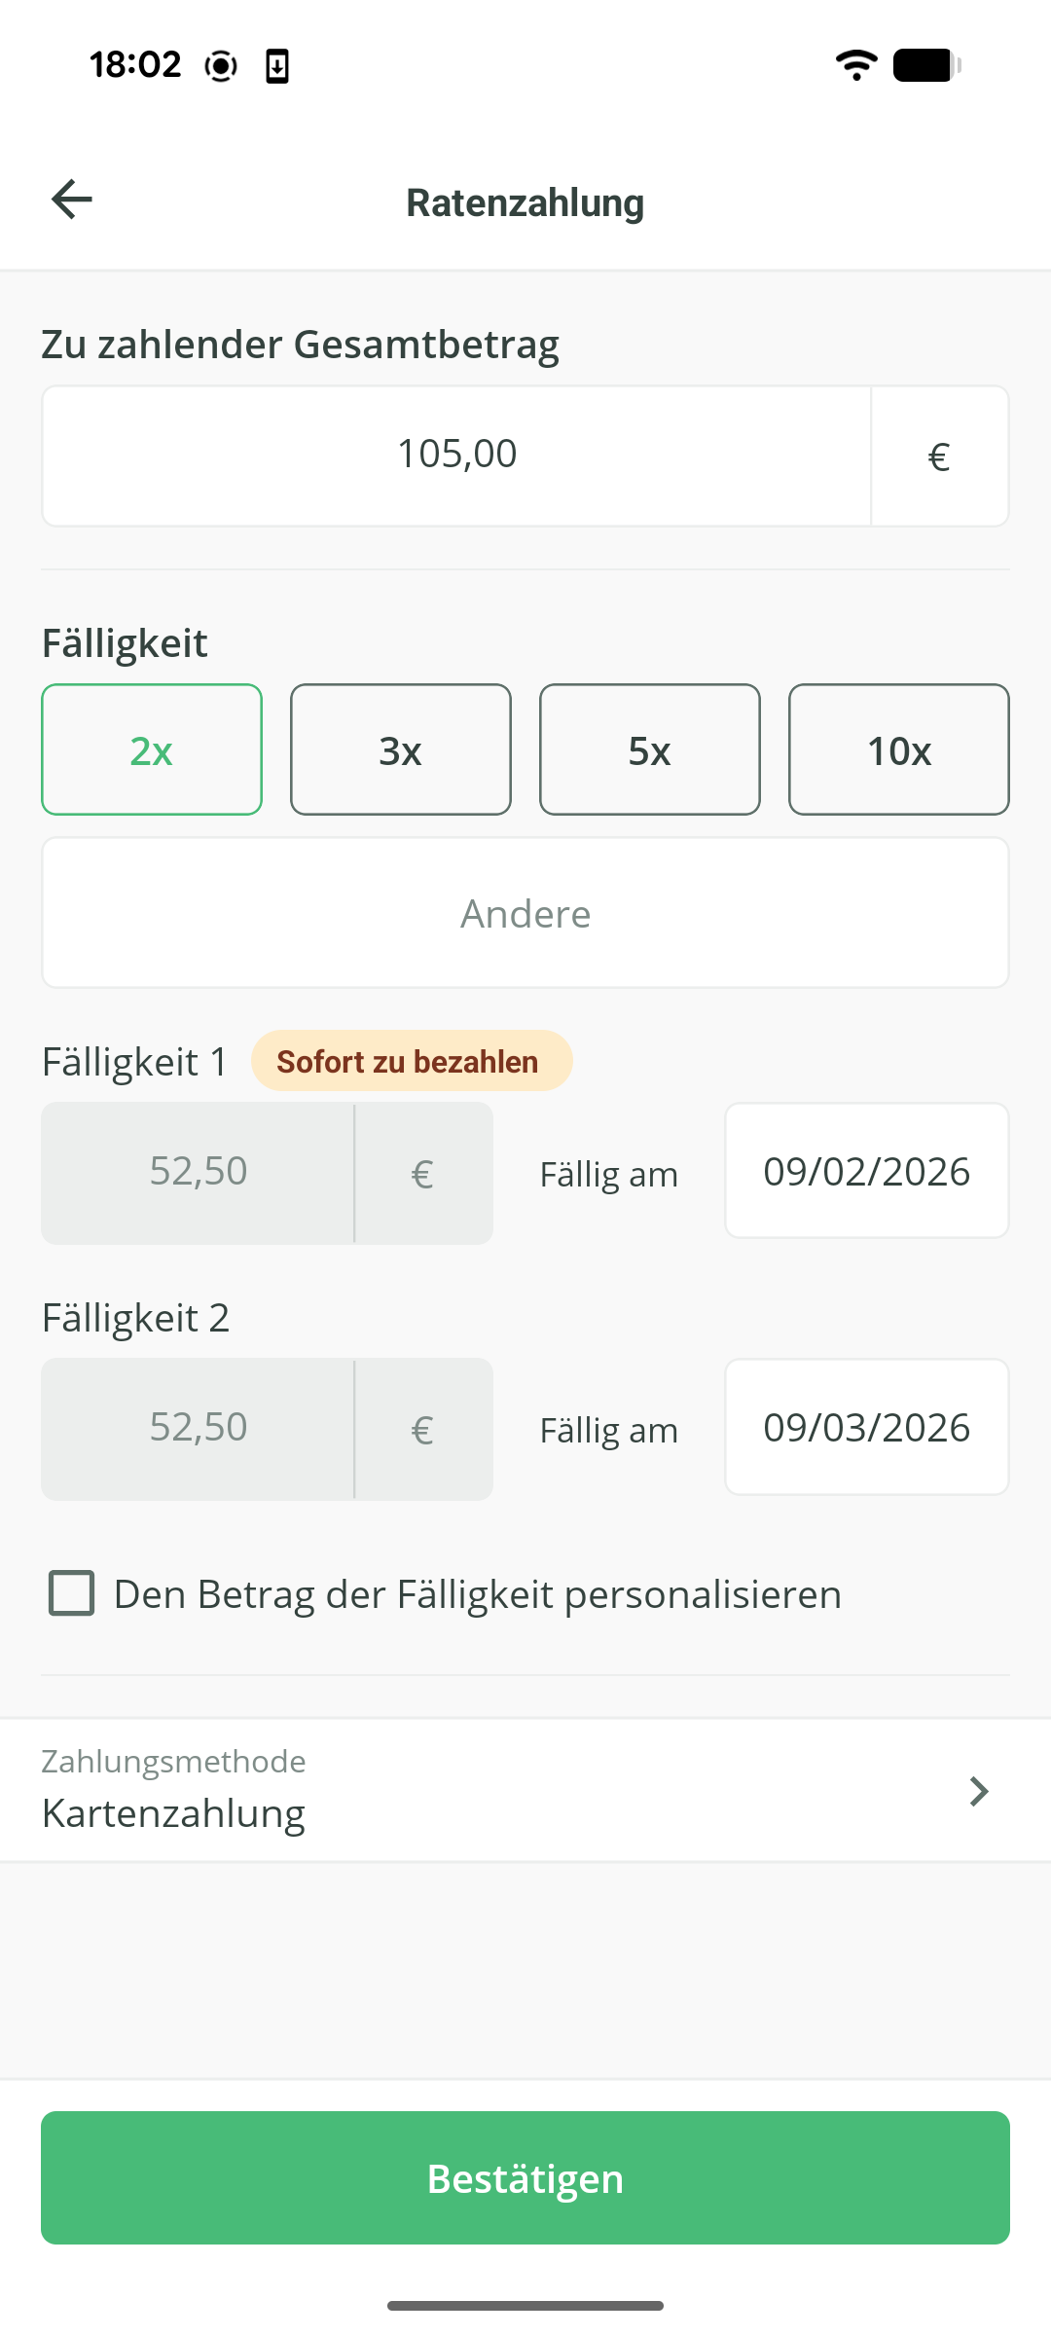Viewport: 1051px width, 2336px height.
Task: Open the Zahlungsmethode chevron
Action: pyautogui.click(x=979, y=1791)
